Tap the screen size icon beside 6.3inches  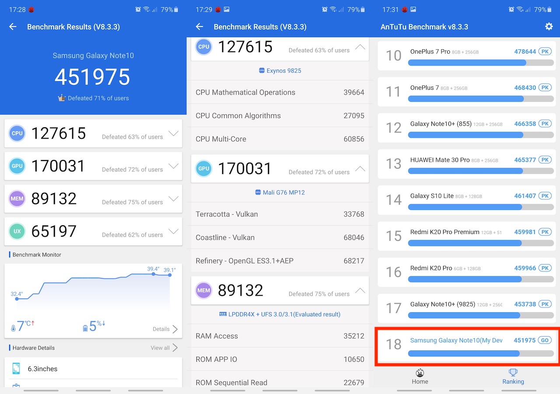click(16, 369)
